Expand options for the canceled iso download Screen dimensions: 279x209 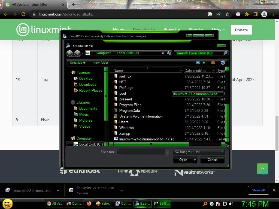click(x=122, y=190)
